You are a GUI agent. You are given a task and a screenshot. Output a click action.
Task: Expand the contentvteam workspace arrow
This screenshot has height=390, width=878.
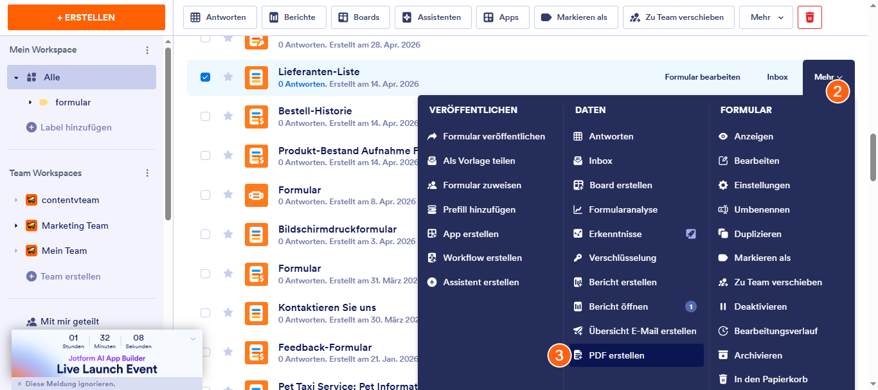(x=16, y=200)
